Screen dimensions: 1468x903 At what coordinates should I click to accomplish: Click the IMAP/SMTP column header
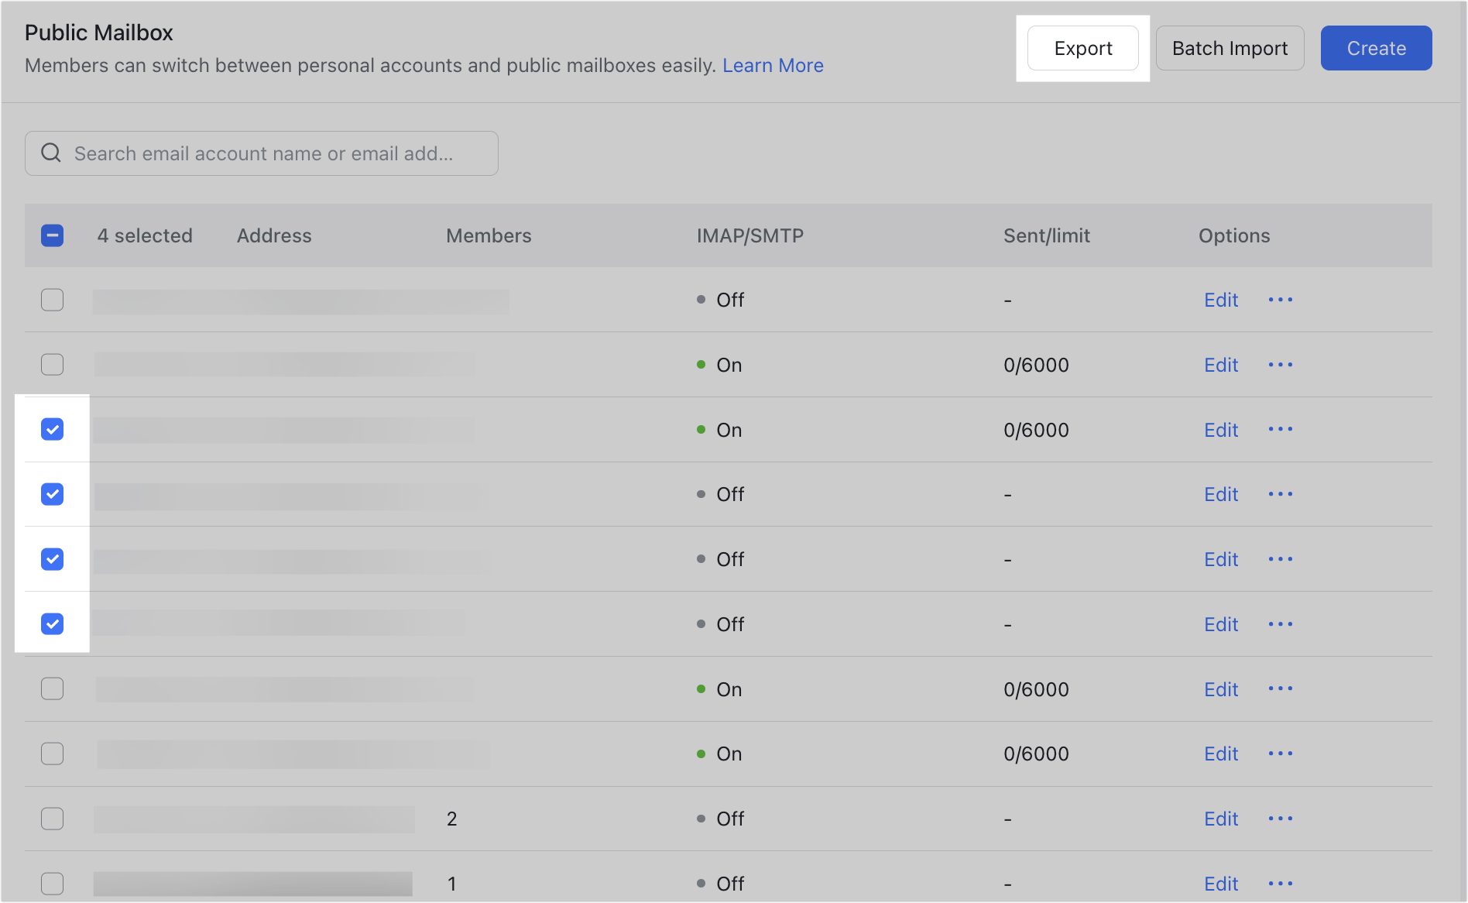(750, 235)
